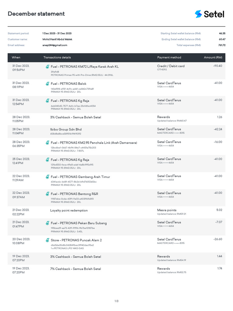Click the PETRONAS icon beside Gambang Arah Timur
The width and height of the screenshot is (233, 311).
pos(48,177)
